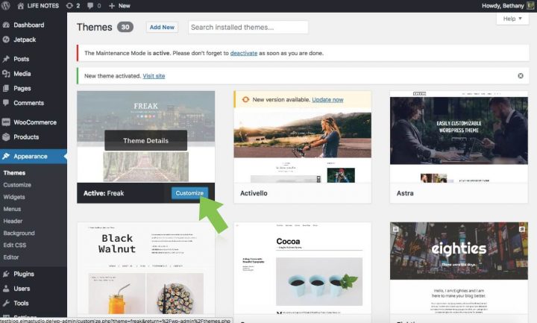Click the Active: Freak label
This screenshot has height=323, width=537.
[x=104, y=193]
